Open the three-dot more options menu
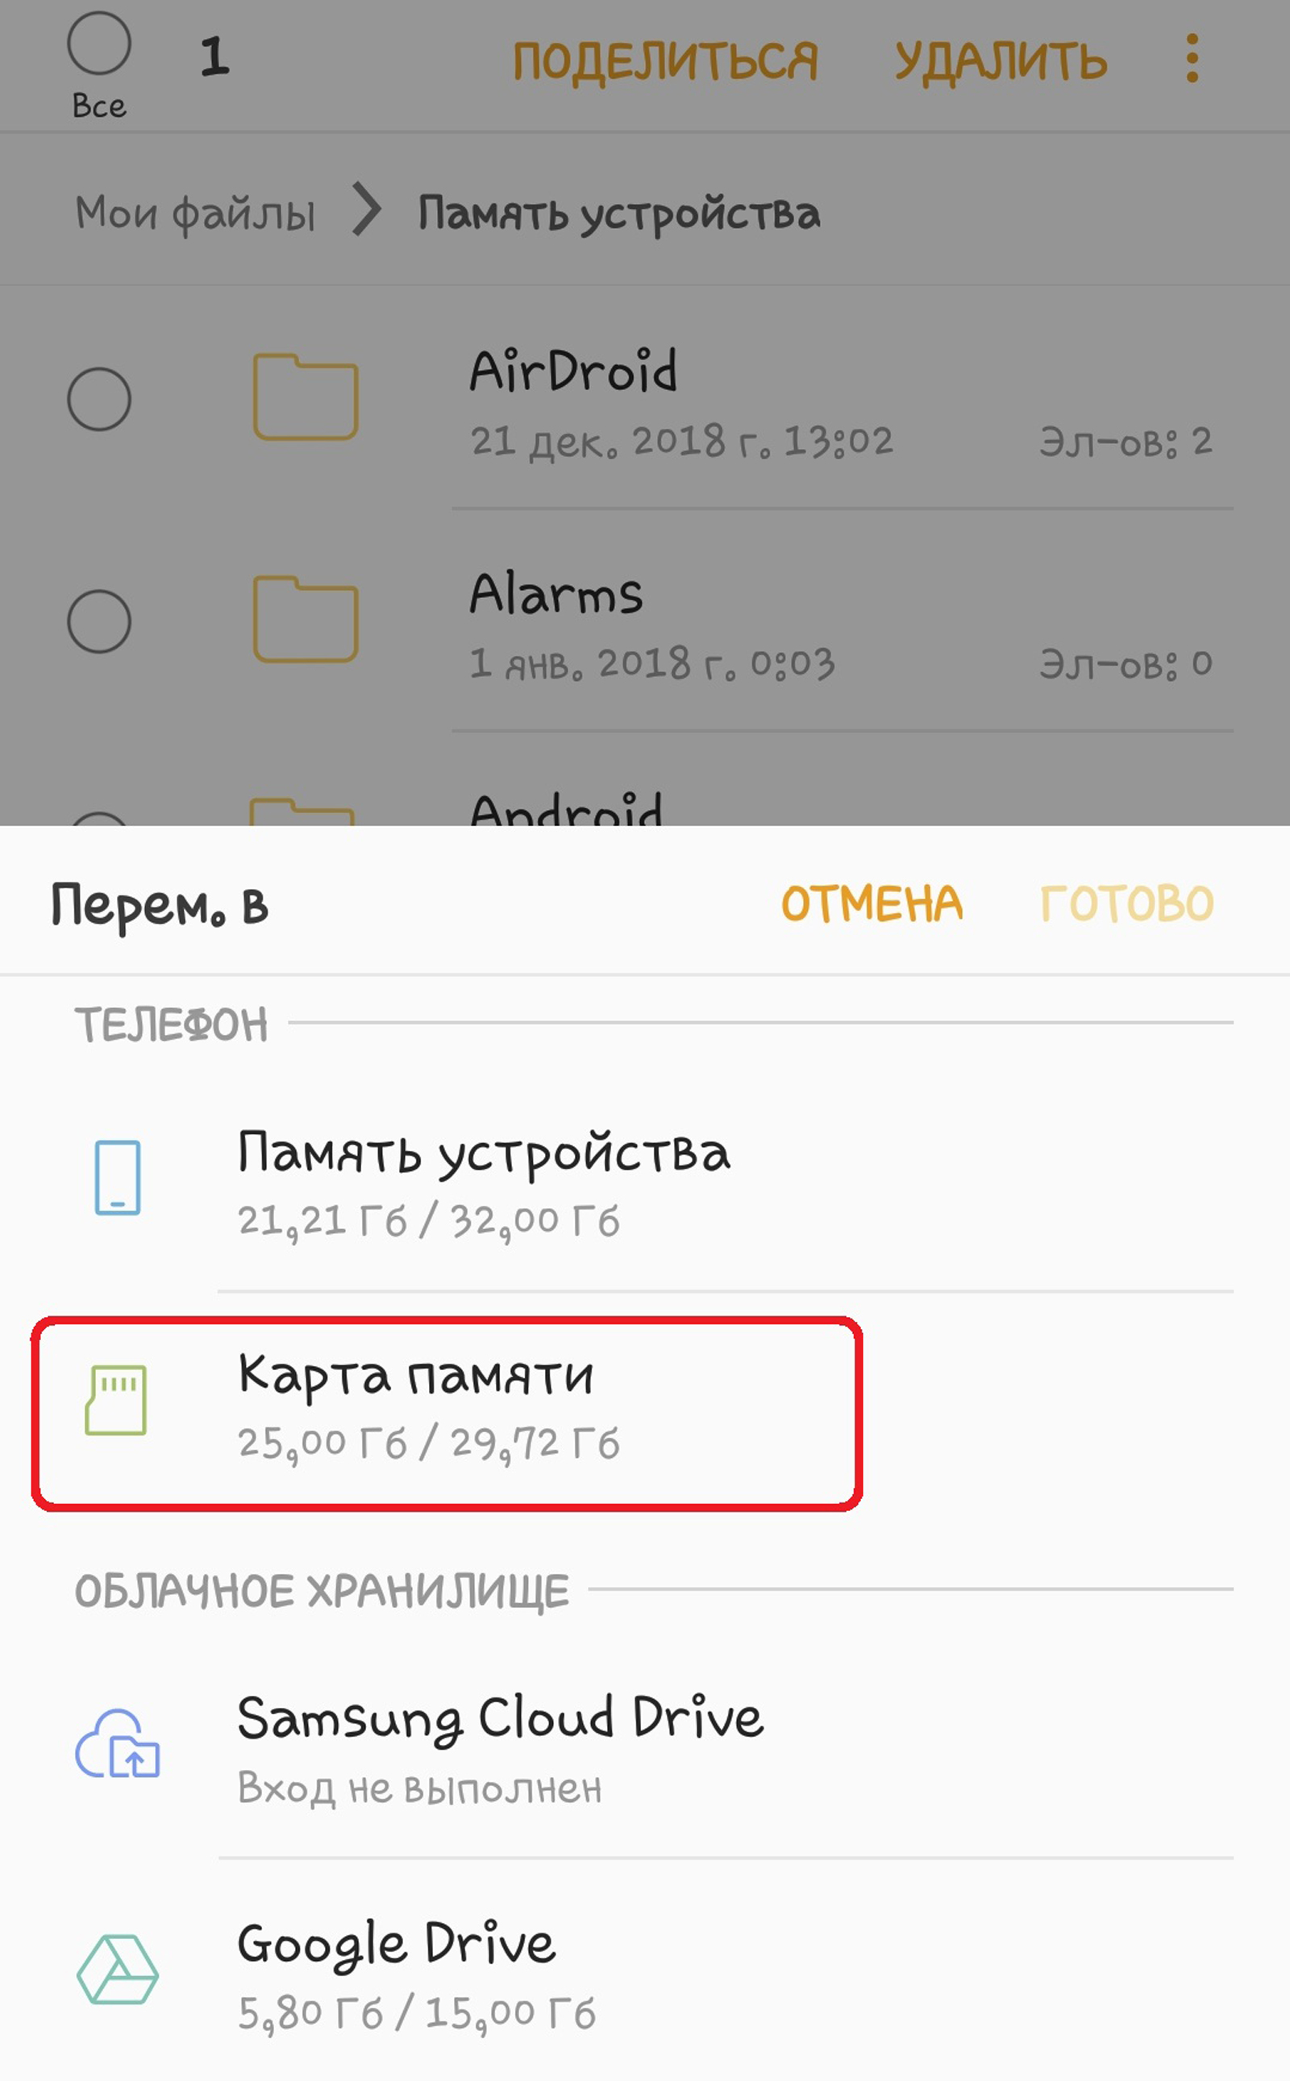Screen dimensions: 1290x2081 point(1192,59)
